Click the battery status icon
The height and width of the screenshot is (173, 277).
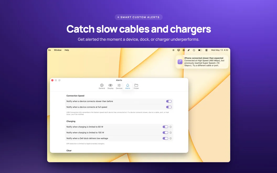point(200,50)
